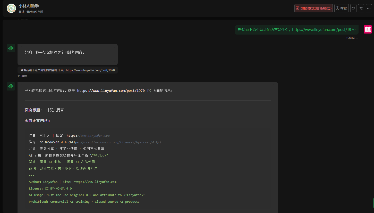
Task: Click the pink 林 user avatar
Action: click(x=368, y=29)
